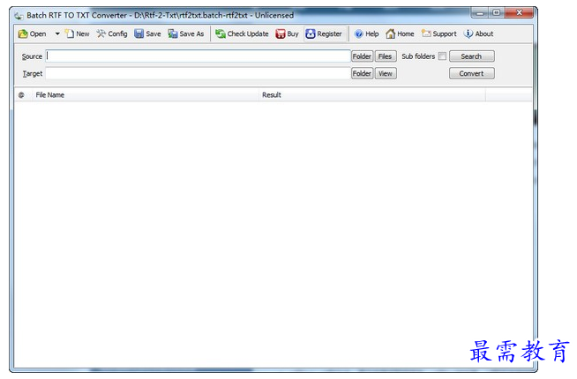
Task: Click the application icon in title bar
Action: pyautogui.click(x=19, y=16)
